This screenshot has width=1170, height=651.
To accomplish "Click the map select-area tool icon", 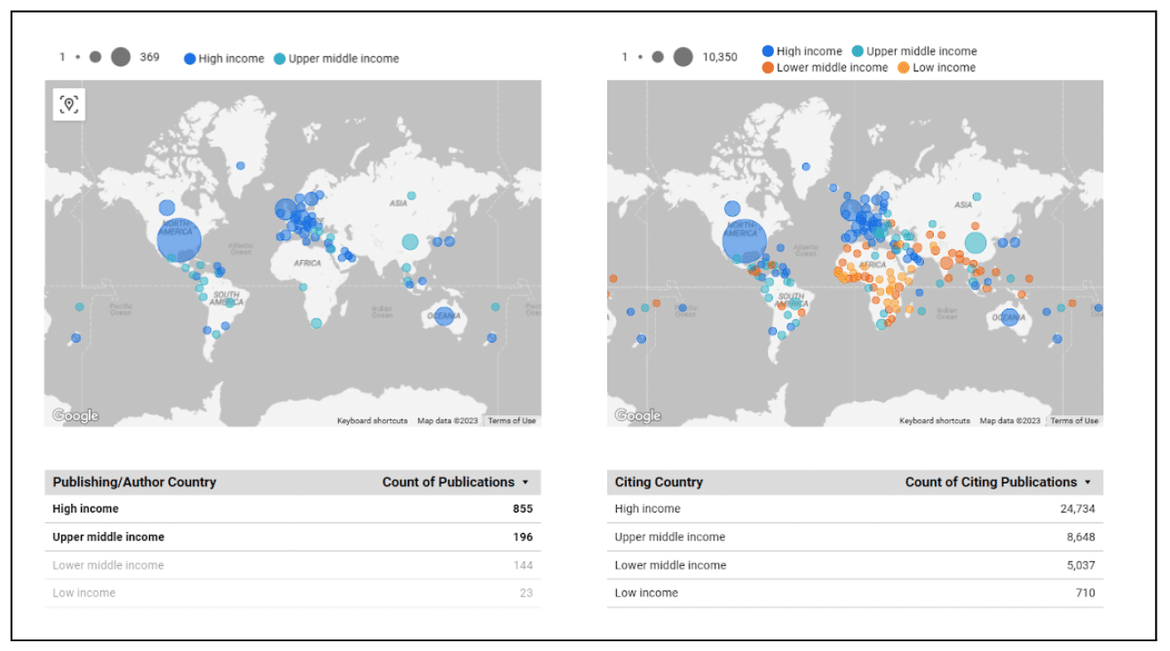I will 69,105.
